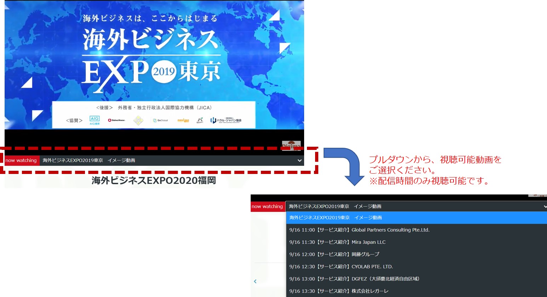547x297 pixels.
Task: Click the 海外ビジネスEXPO2020福岡 title text
Action: [154, 181]
